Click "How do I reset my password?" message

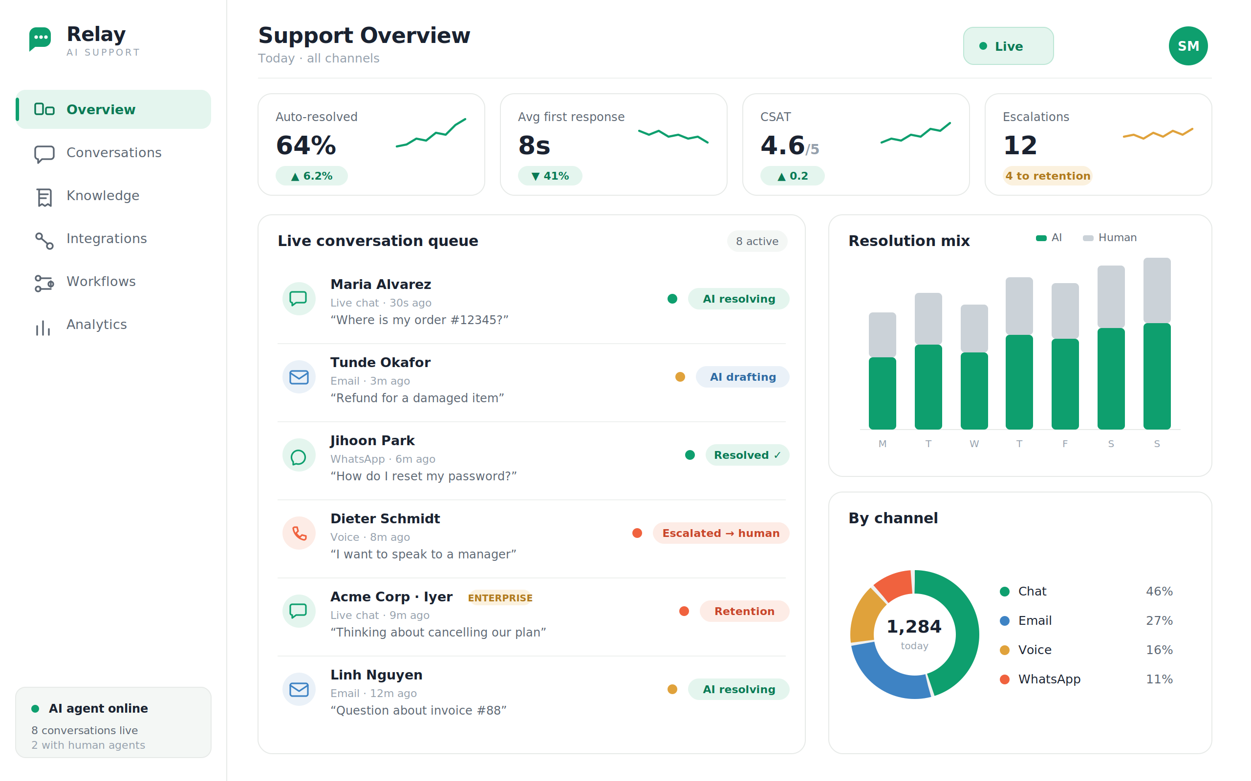point(423,476)
